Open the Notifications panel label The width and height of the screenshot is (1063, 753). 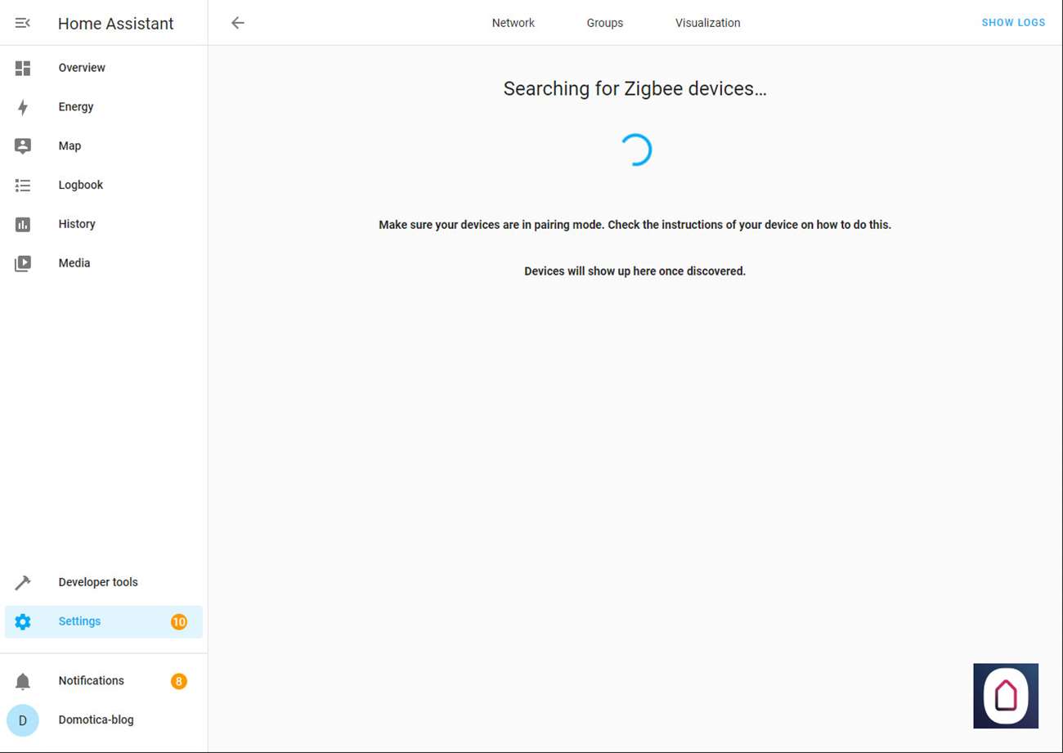pos(92,681)
